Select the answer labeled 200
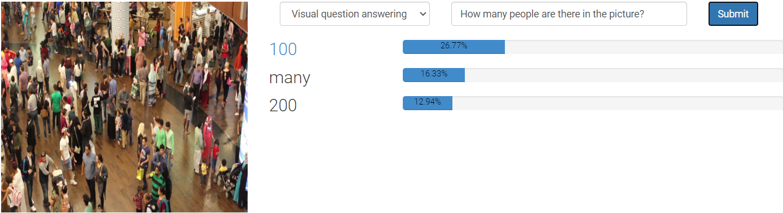This screenshot has height=213, width=783. [283, 105]
